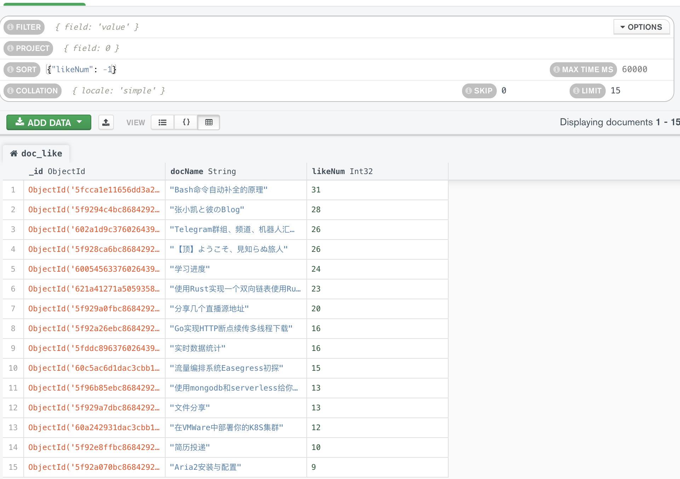Screen dimensions: 680x479
Task: Switch to table view
Action: [209, 122]
